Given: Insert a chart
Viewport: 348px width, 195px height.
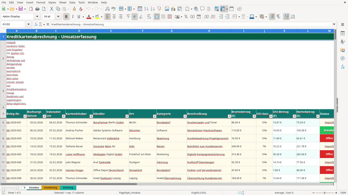Looking at the screenshot, I should (x=173, y=9).
